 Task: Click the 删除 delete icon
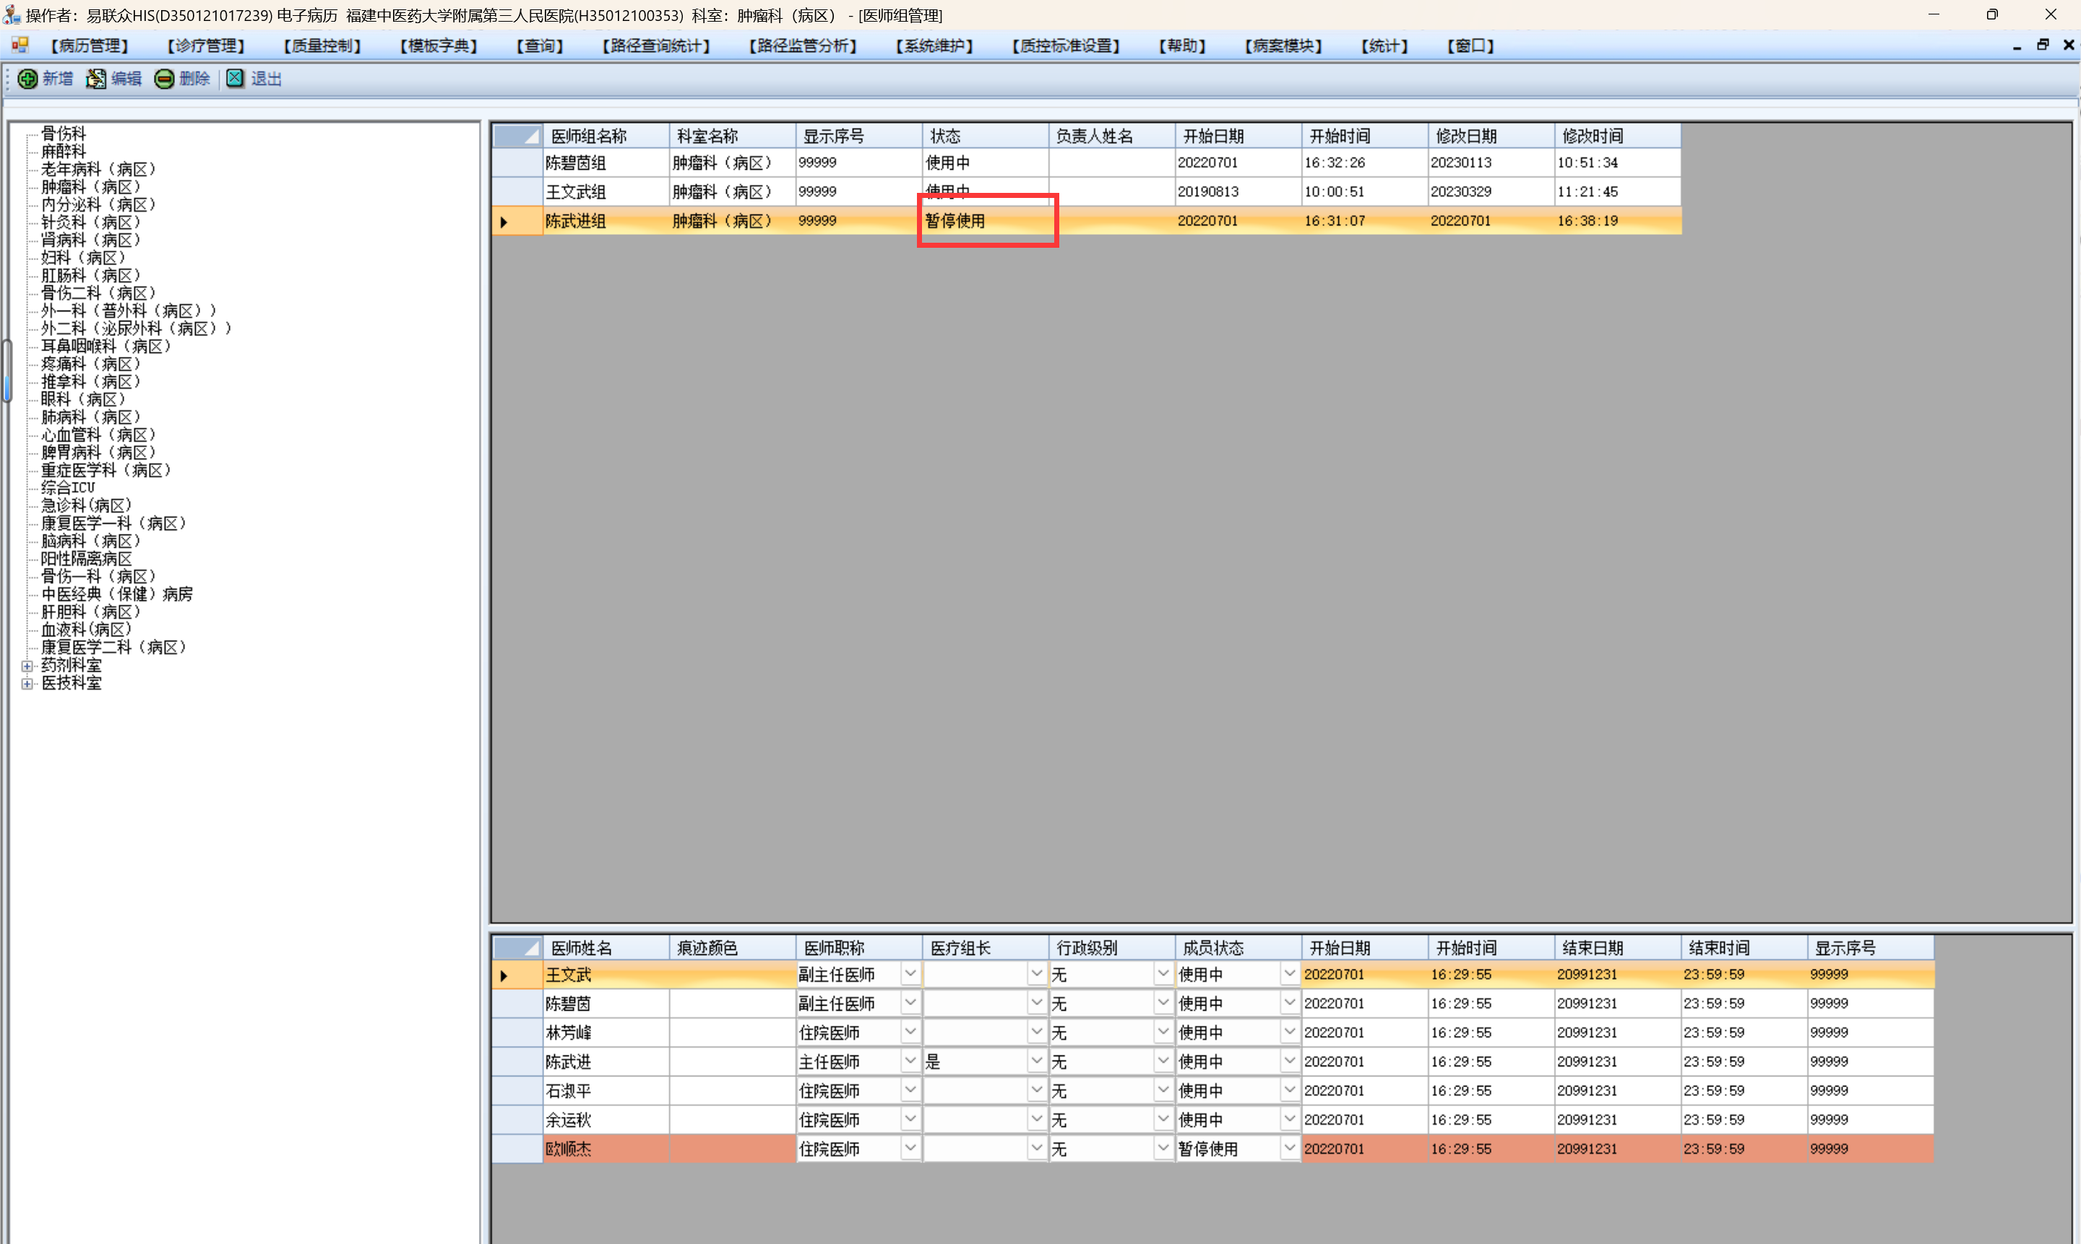click(x=164, y=79)
